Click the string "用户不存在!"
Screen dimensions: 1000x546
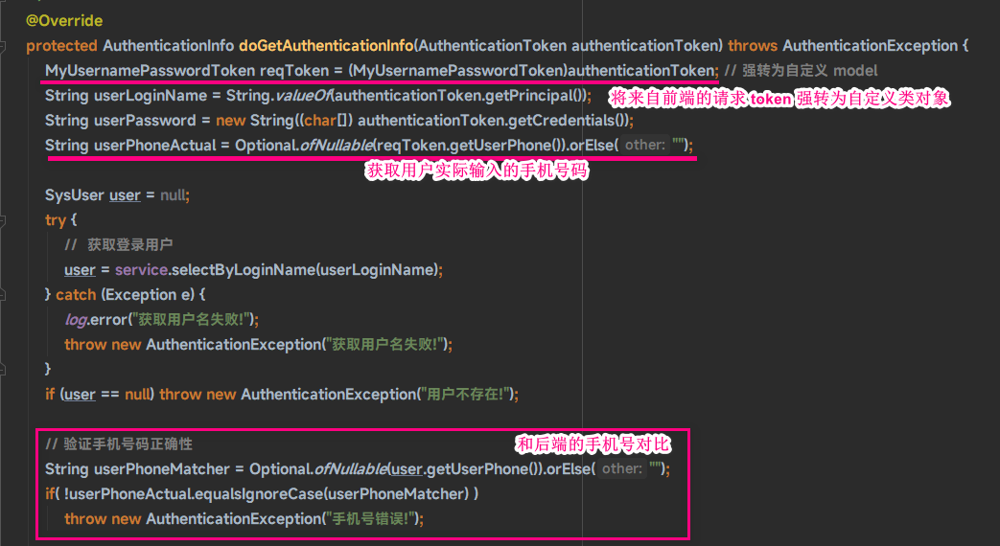467,395
